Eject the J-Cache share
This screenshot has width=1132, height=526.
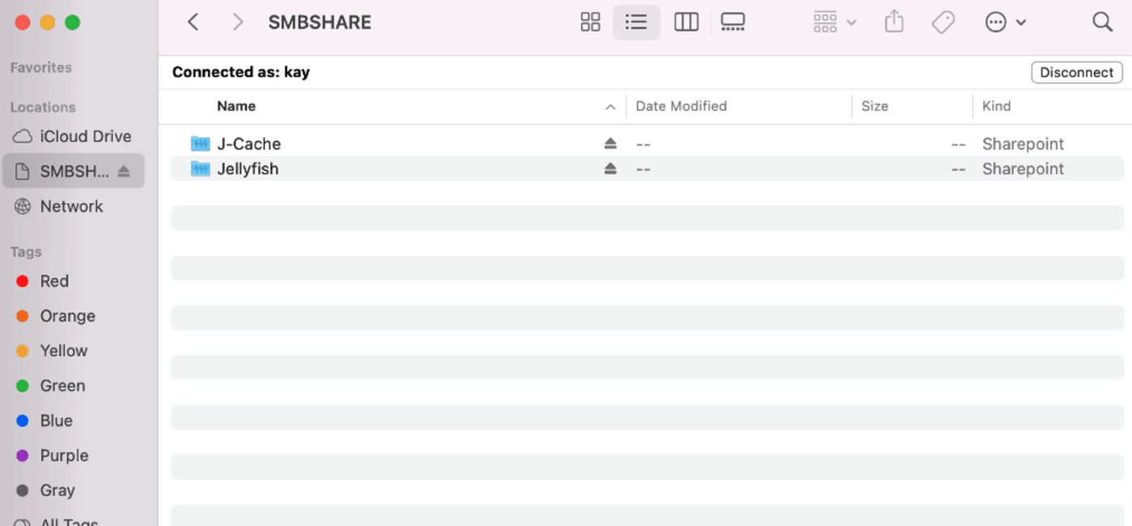(x=610, y=144)
